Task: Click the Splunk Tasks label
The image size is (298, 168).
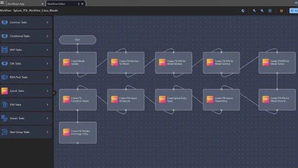Action: coord(17,91)
